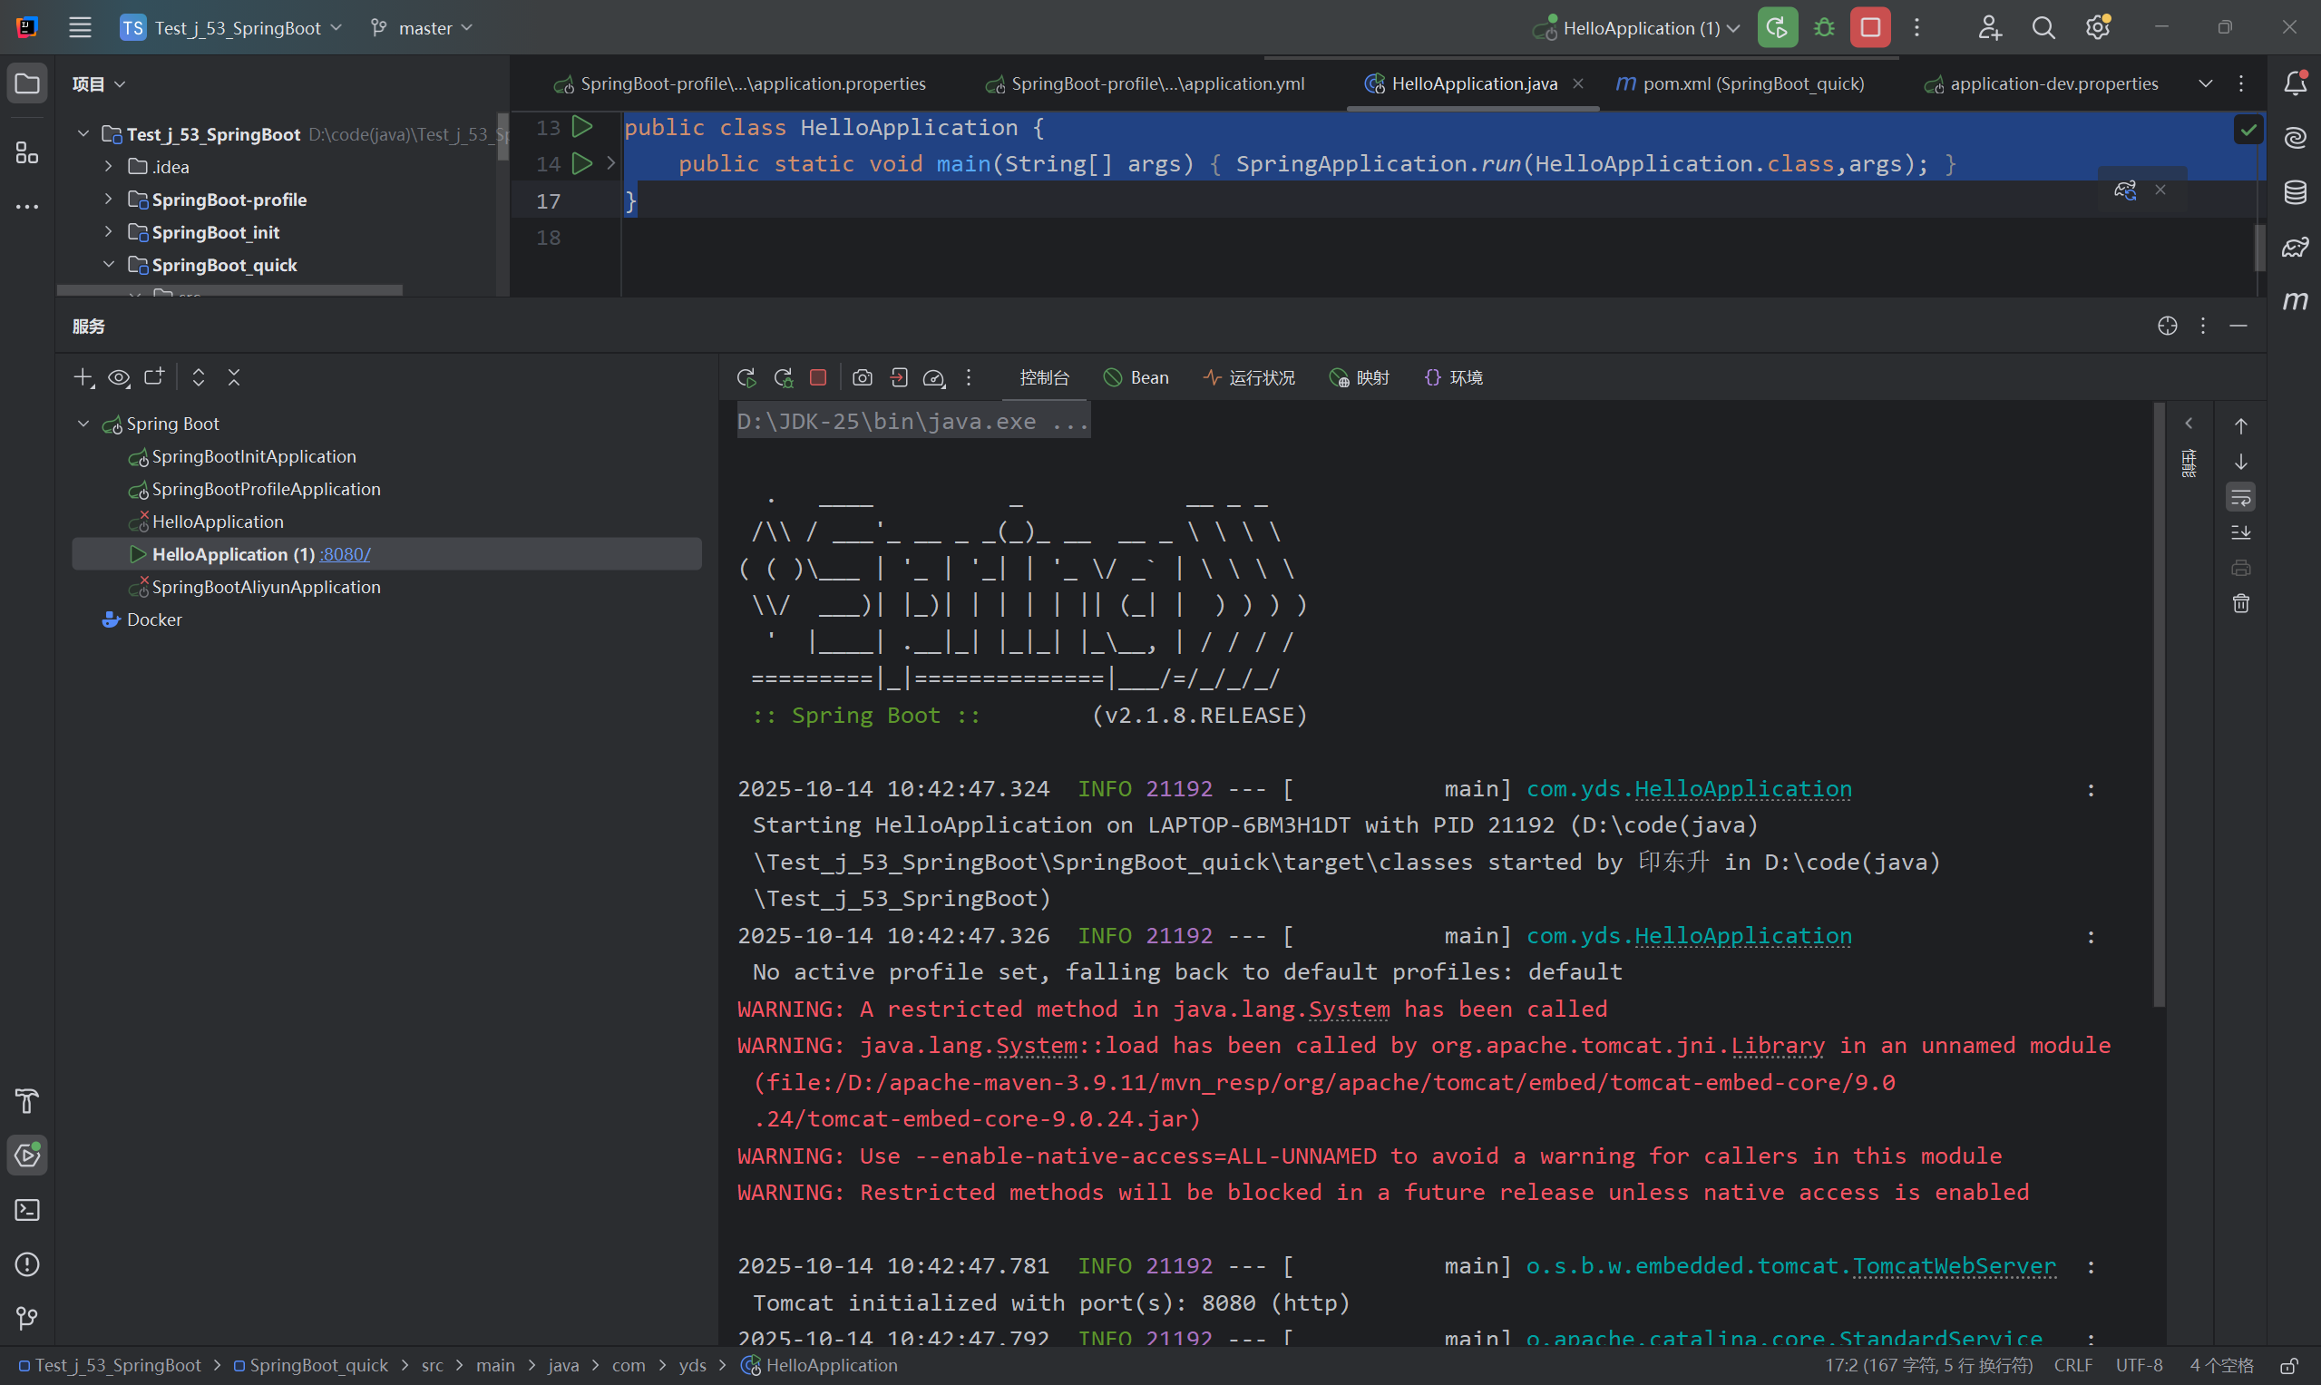
Task: Print the console output
Action: 2239,568
